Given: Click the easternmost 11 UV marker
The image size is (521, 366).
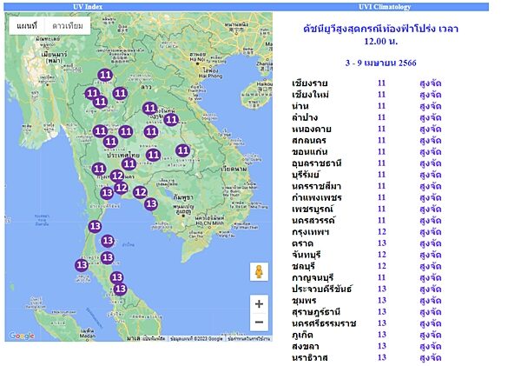Looking at the screenshot, I should click(183, 150).
